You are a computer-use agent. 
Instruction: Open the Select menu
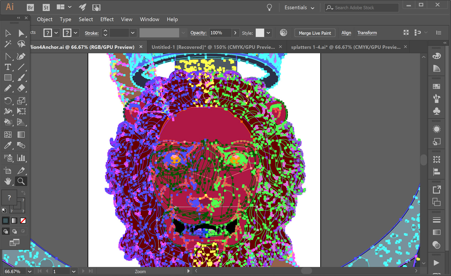[86, 19]
